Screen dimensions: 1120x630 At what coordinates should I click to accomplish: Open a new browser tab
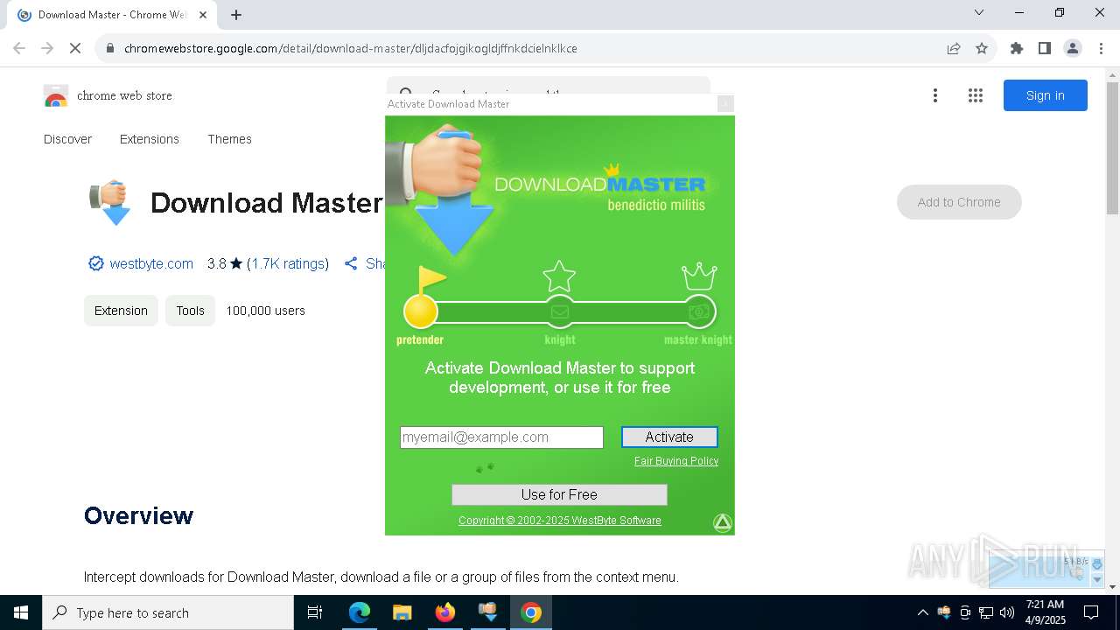(236, 14)
